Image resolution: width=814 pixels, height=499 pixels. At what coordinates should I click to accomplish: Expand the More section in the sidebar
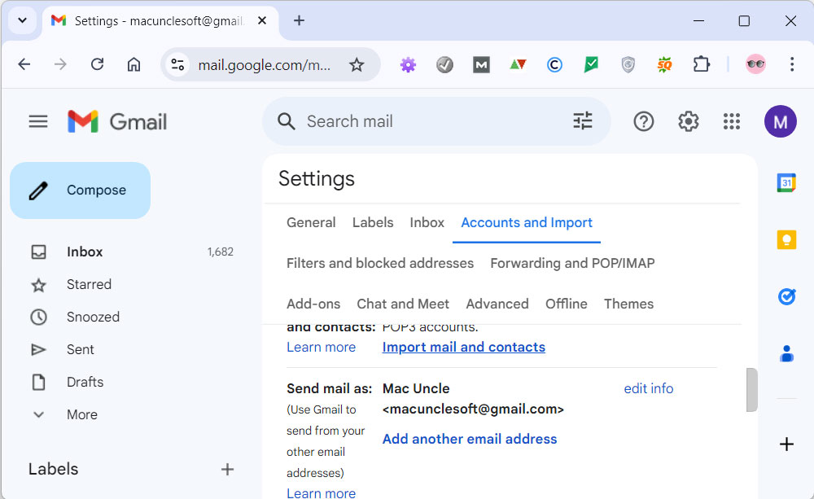(81, 414)
